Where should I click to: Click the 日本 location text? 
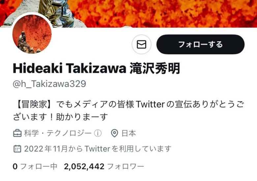[128, 133]
